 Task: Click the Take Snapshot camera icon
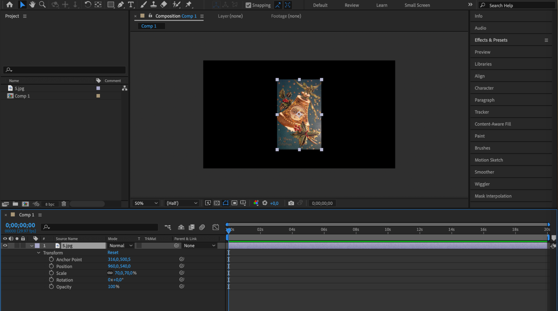click(291, 203)
